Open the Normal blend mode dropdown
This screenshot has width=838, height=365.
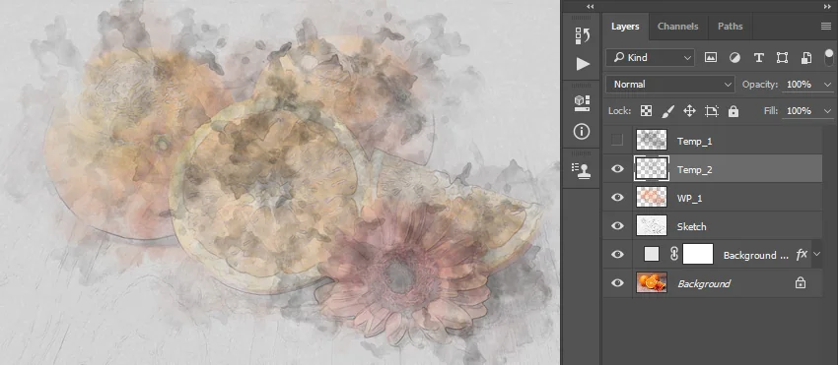click(x=670, y=85)
